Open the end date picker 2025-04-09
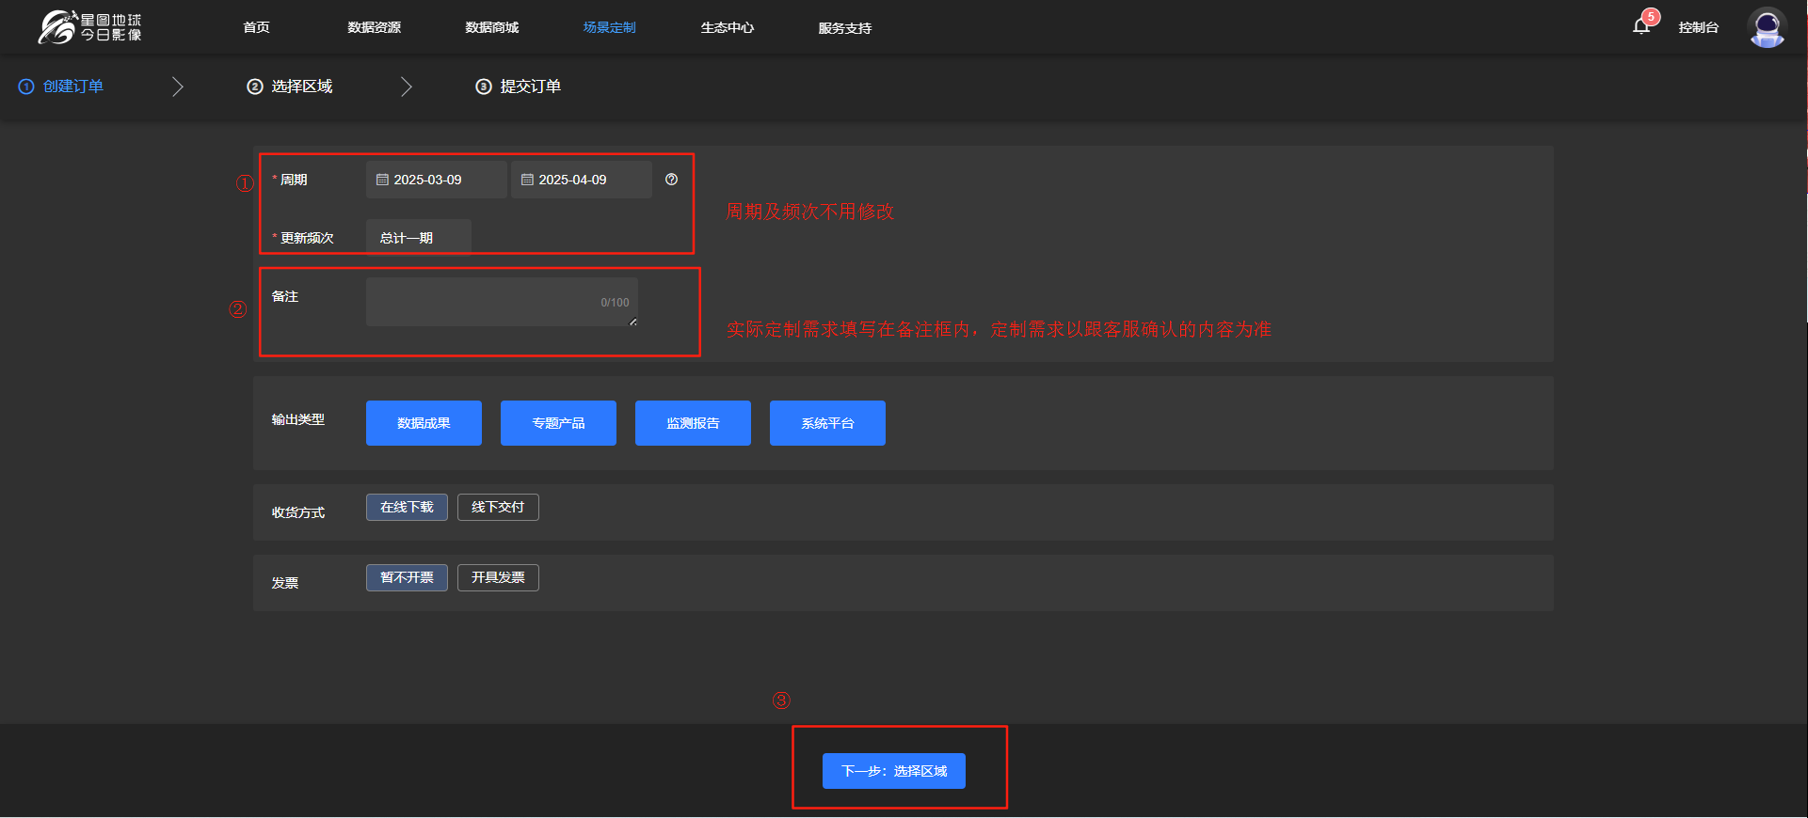 coord(581,180)
